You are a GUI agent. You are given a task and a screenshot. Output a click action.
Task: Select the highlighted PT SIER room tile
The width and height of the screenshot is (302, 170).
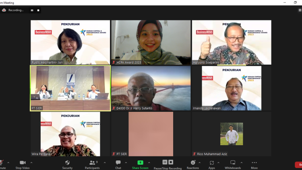pos(70,88)
